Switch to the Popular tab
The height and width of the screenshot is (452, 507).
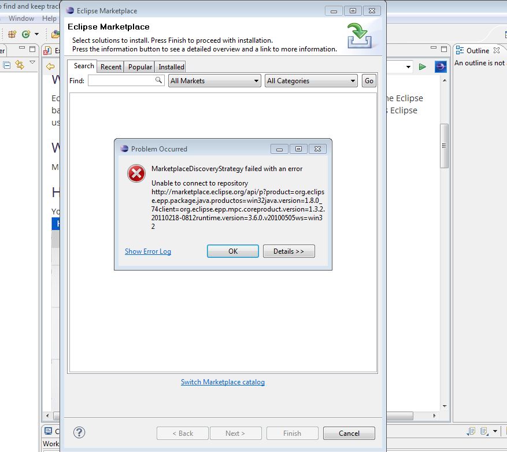140,67
